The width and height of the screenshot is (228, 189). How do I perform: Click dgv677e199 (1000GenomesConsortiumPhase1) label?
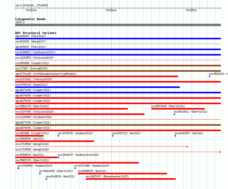(46, 74)
